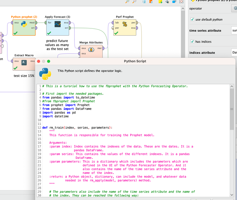Viewport: 237px width, 200px height.
Task: Click the orange document toolbar icon
Action: (151, 1)
